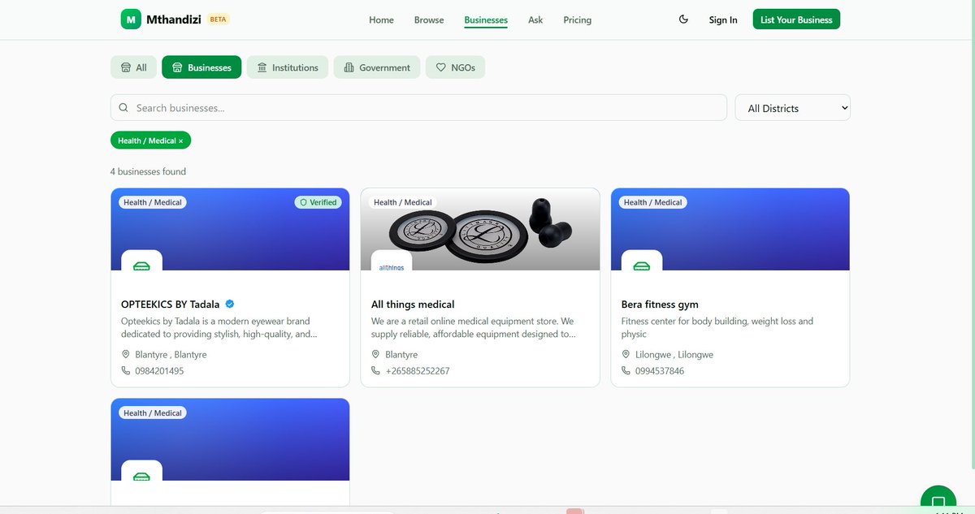Screen dimensions: 975x514
Task: Click location pin on All things medical card
Action: click(x=376, y=355)
